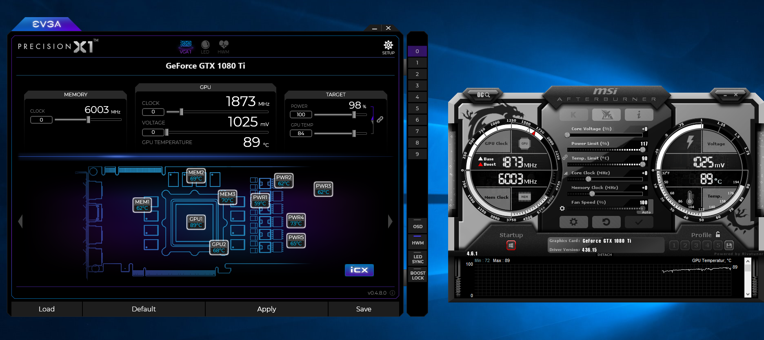Screen dimensions: 764x340
Task: Toggle Auto fan speed in Afterburner
Action: click(646, 212)
